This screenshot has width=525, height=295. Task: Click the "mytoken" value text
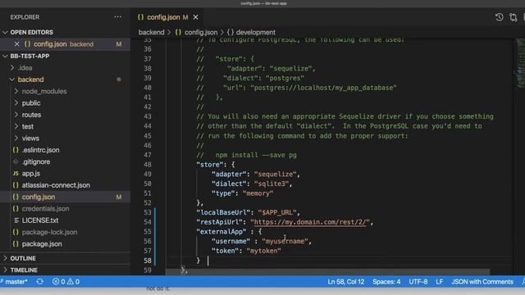tap(264, 251)
